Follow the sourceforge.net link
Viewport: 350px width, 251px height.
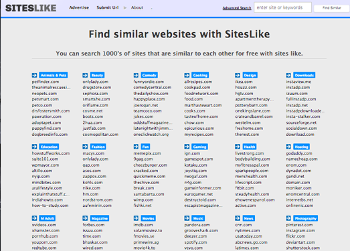tap(301, 122)
